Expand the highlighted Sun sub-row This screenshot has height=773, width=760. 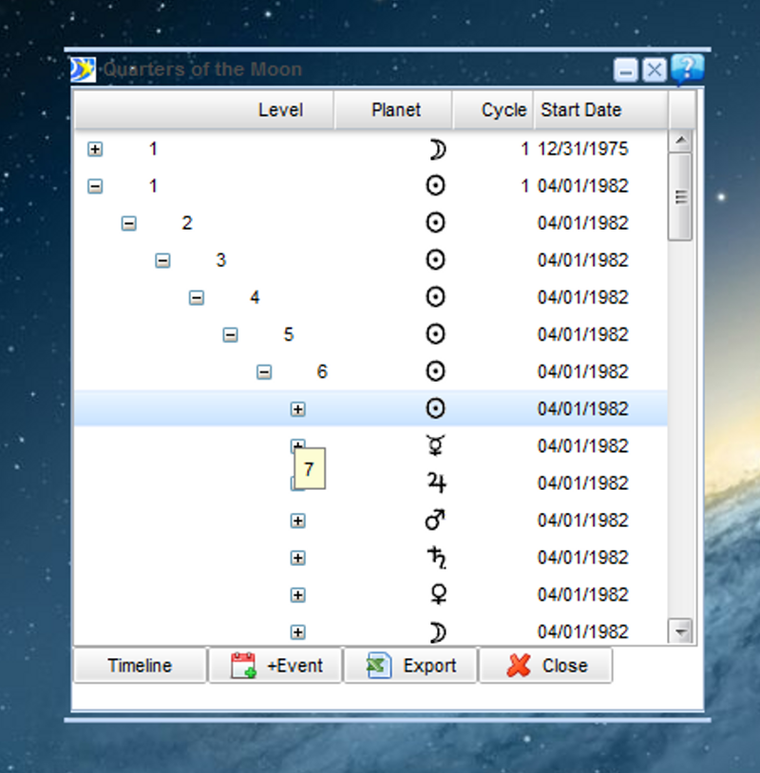pyautogui.click(x=297, y=409)
